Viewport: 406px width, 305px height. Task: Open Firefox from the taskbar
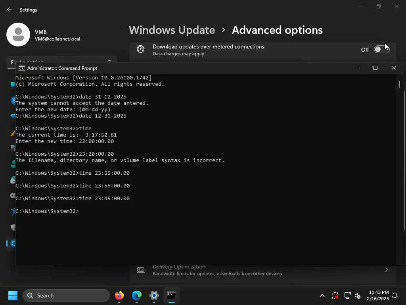pos(119,295)
